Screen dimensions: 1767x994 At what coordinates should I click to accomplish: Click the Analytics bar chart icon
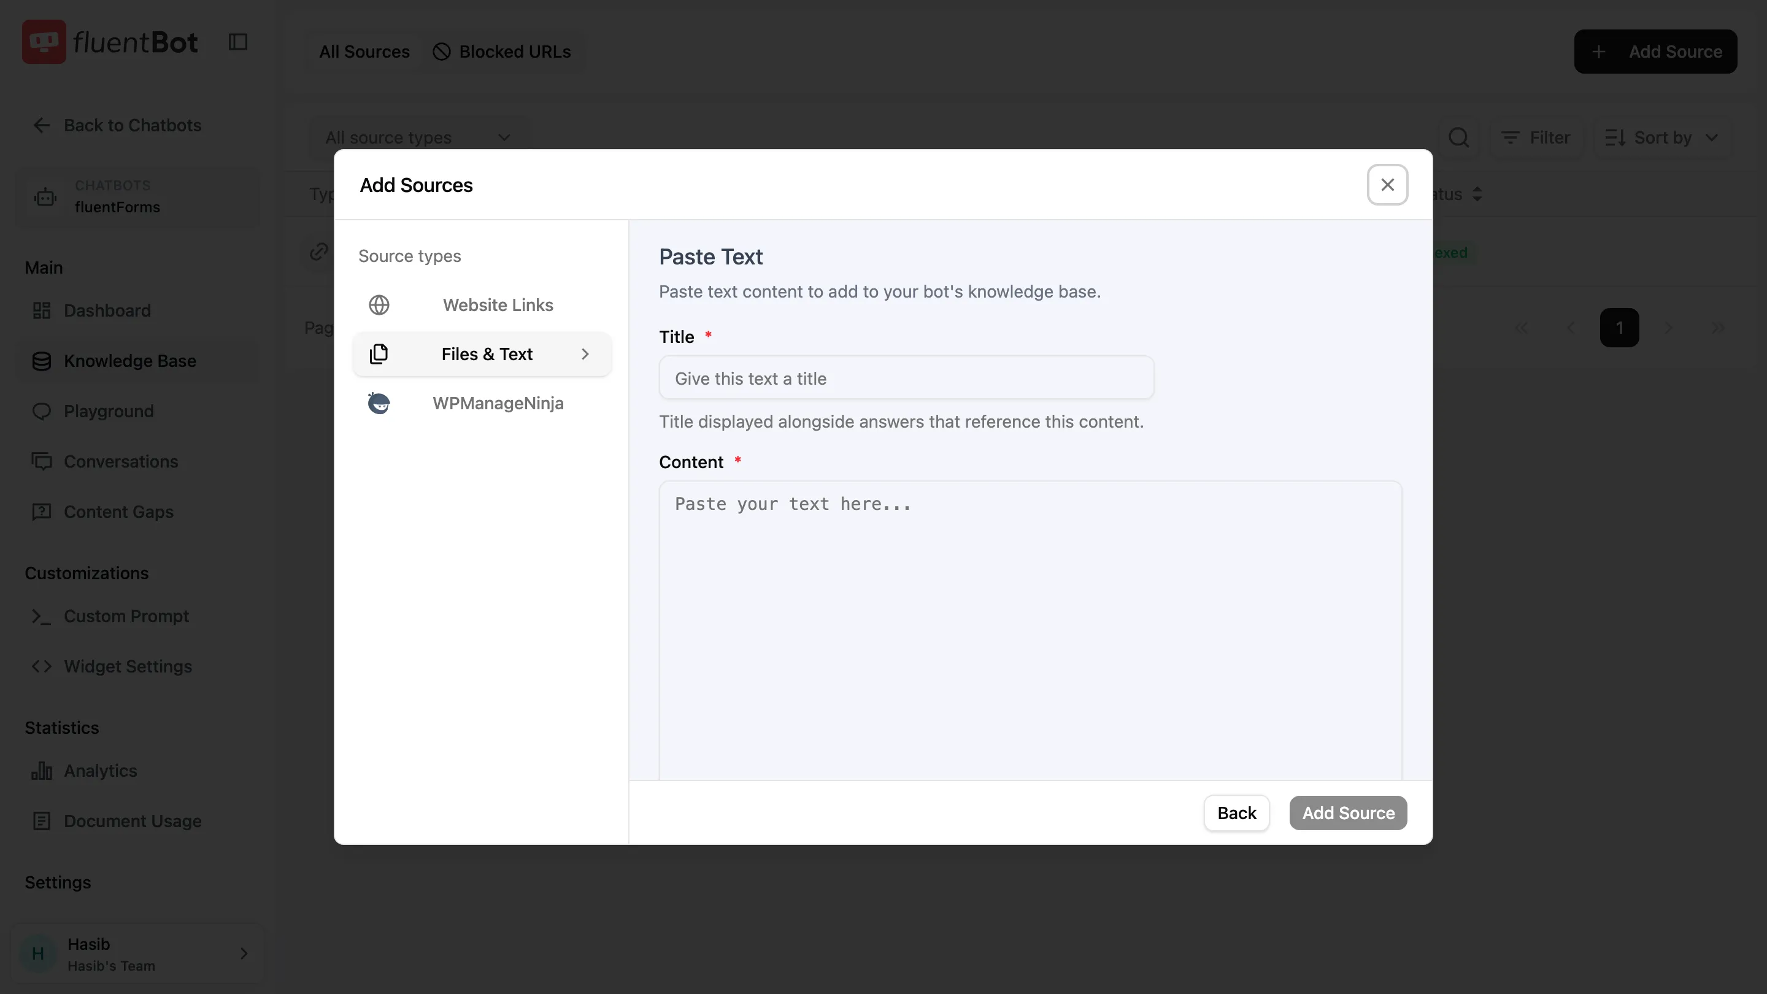42,771
